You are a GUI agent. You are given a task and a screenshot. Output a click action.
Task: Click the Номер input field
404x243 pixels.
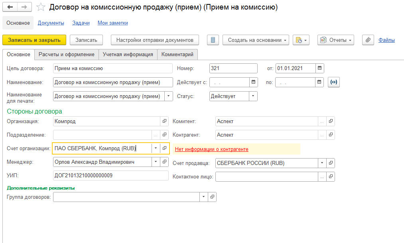[x=233, y=68]
